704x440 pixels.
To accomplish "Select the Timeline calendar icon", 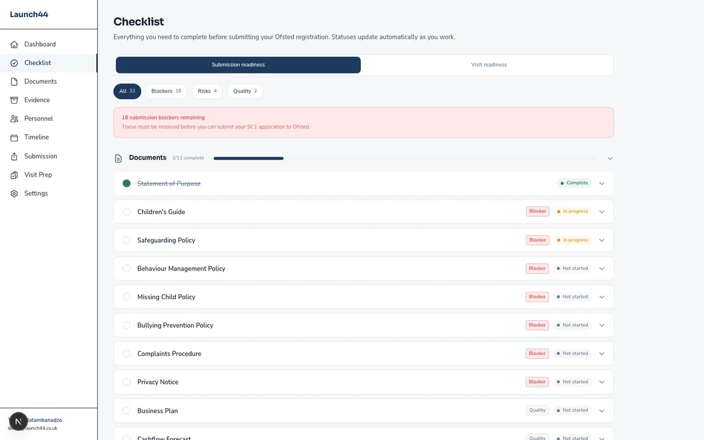I will pyautogui.click(x=13, y=137).
